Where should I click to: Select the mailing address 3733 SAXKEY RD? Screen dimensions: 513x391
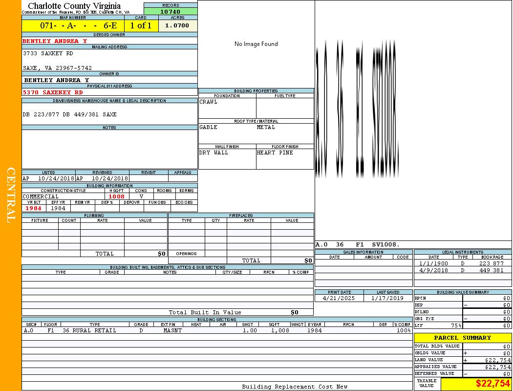(48, 53)
